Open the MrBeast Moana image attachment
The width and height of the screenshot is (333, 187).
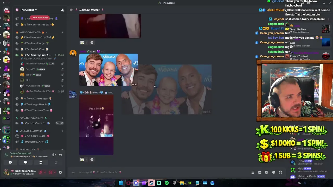click(x=108, y=70)
